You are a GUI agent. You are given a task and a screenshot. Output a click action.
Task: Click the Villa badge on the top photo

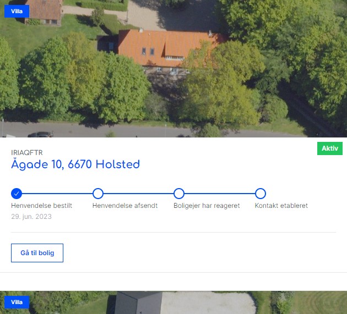(x=17, y=12)
